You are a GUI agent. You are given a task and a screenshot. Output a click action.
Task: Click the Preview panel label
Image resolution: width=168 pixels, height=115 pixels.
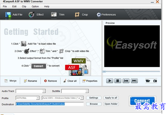pos(110,23)
